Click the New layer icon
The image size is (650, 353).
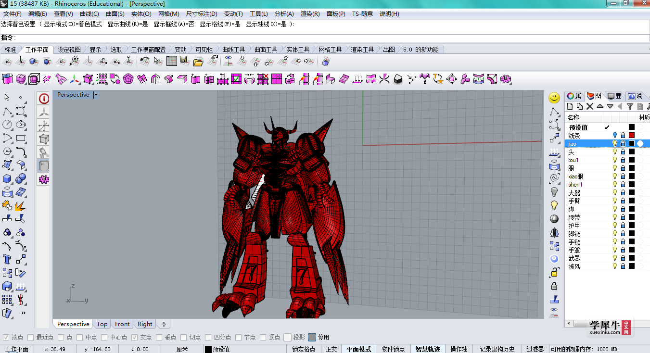[570, 106]
